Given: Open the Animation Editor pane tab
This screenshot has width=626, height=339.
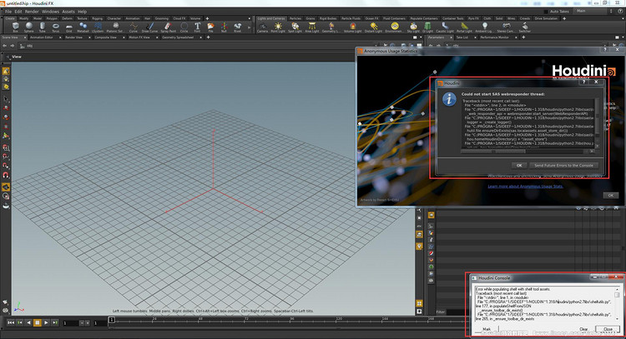Looking at the screenshot, I should (x=42, y=37).
